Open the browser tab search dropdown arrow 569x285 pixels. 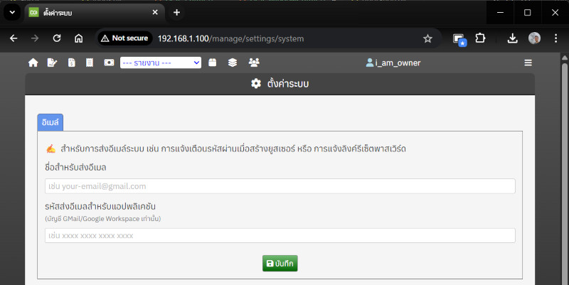(12, 13)
